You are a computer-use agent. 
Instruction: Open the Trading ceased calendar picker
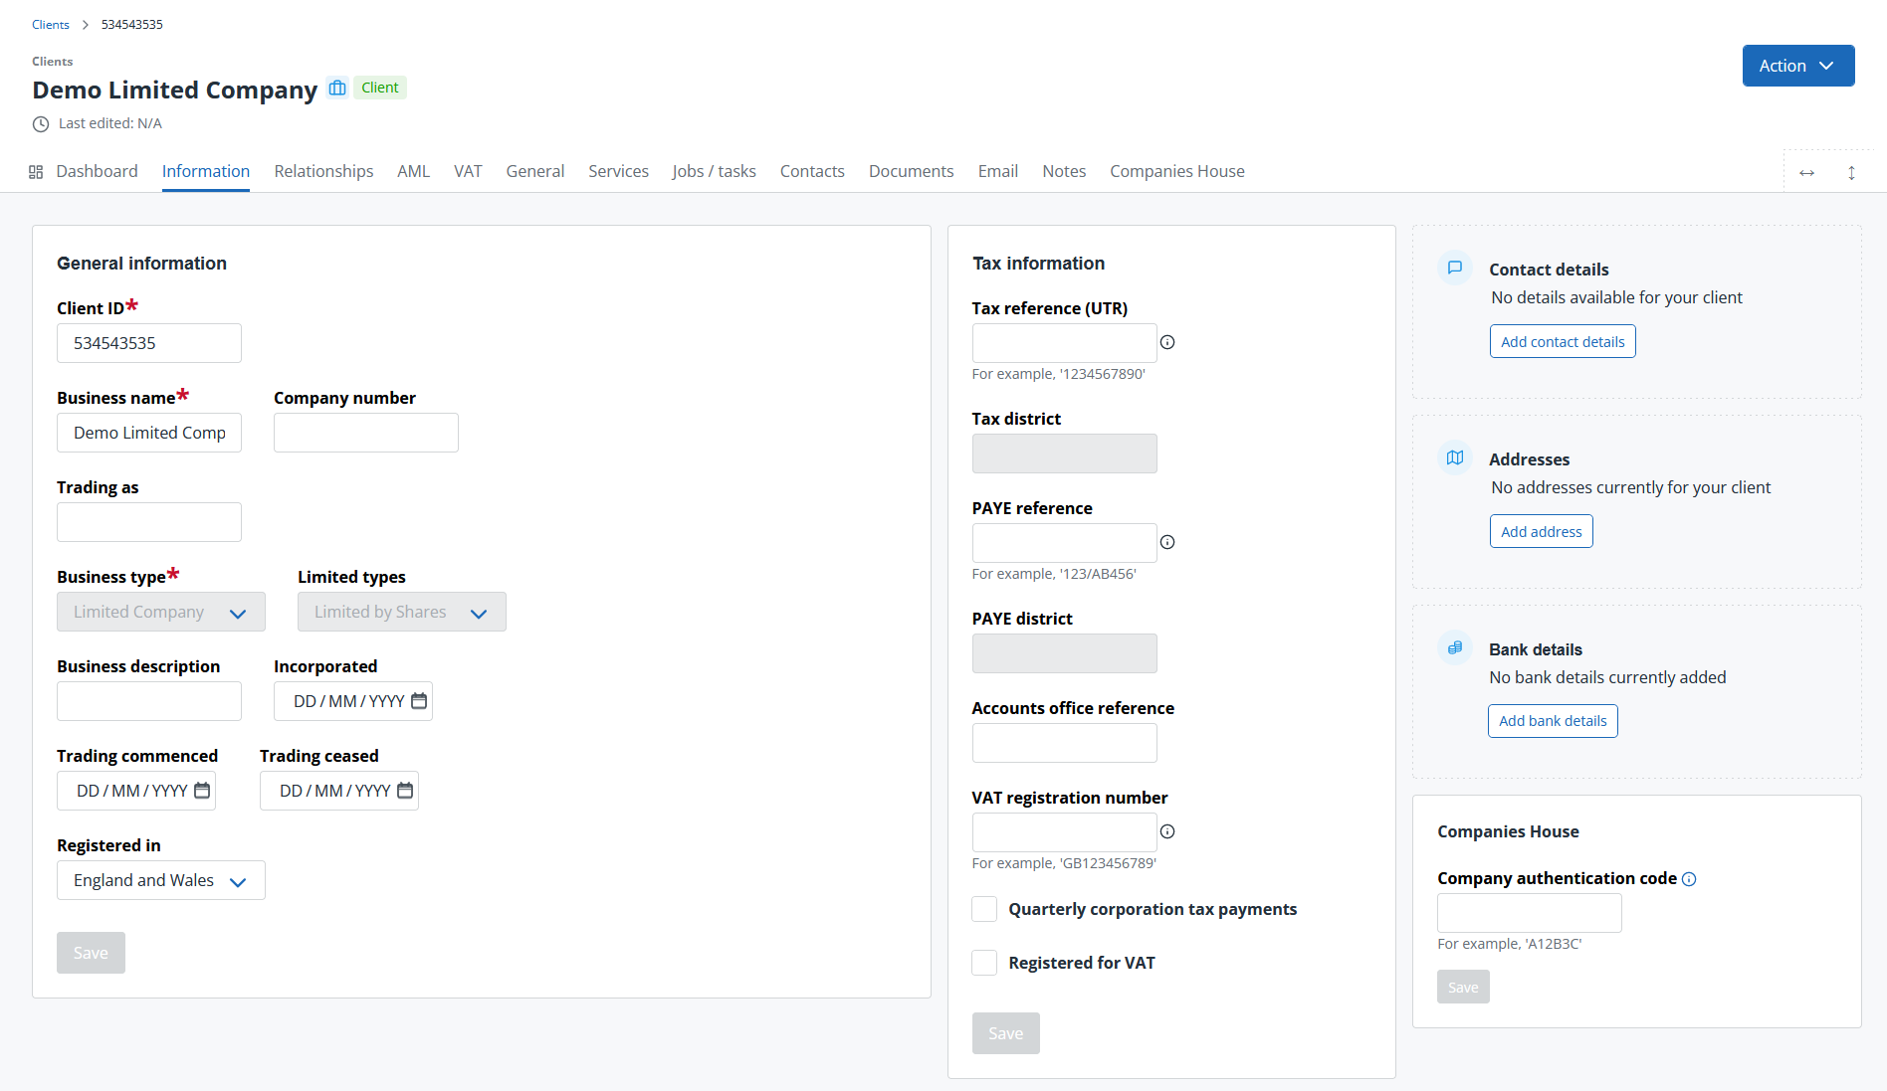click(x=405, y=791)
